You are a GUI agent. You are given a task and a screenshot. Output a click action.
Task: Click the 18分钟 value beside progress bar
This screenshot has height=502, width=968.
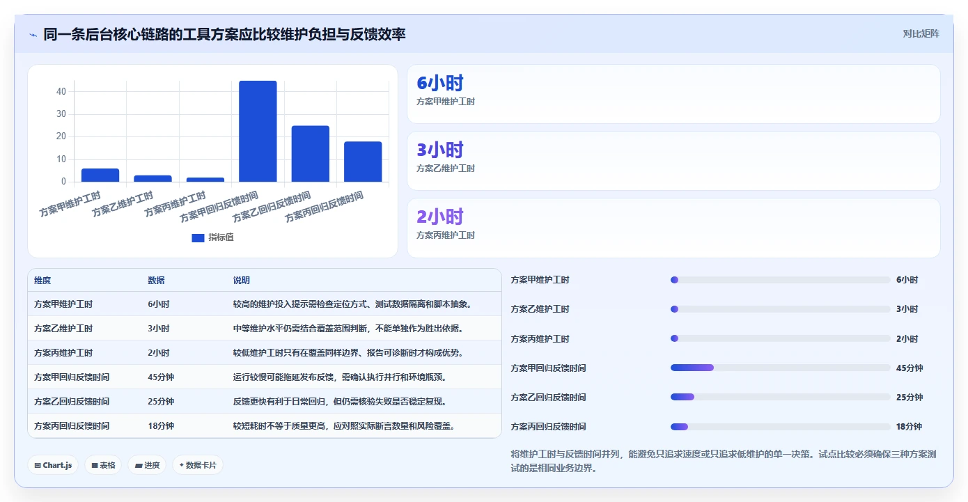pyautogui.click(x=910, y=426)
